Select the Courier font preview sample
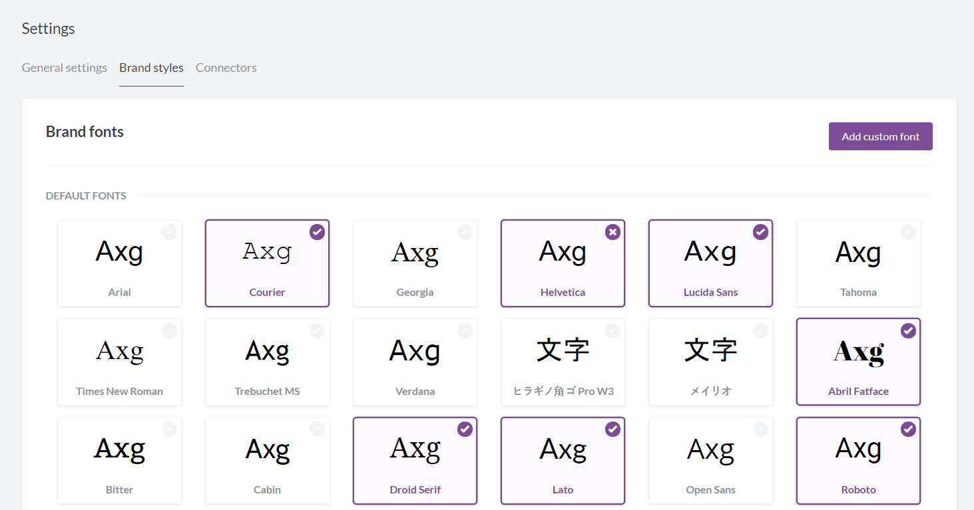 pyautogui.click(x=268, y=253)
